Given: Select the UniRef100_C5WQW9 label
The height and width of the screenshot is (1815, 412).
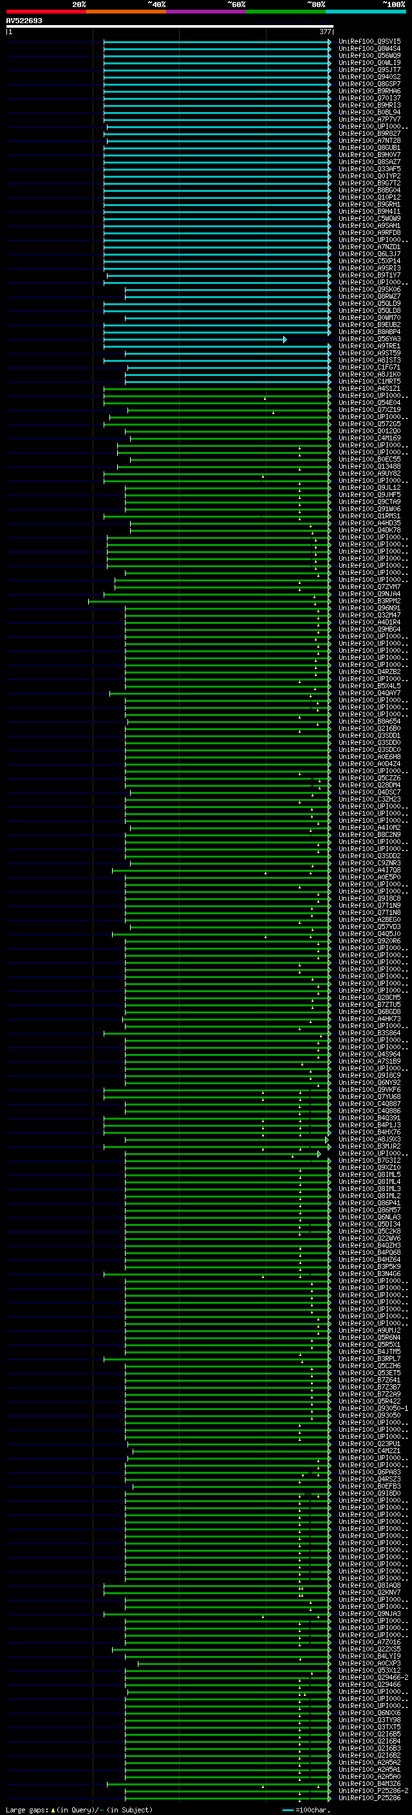Looking at the screenshot, I should click(370, 218).
